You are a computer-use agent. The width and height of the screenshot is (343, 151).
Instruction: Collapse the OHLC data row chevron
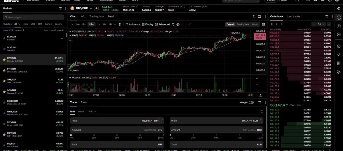tap(70, 31)
